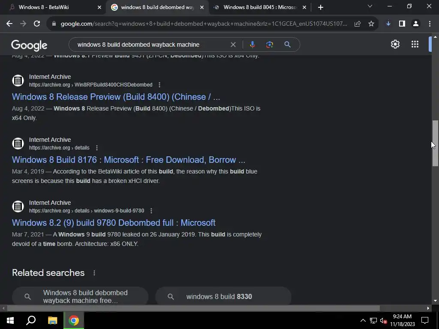The image size is (439, 329).
Task: Click the magnifier search button
Action: (x=287, y=45)
